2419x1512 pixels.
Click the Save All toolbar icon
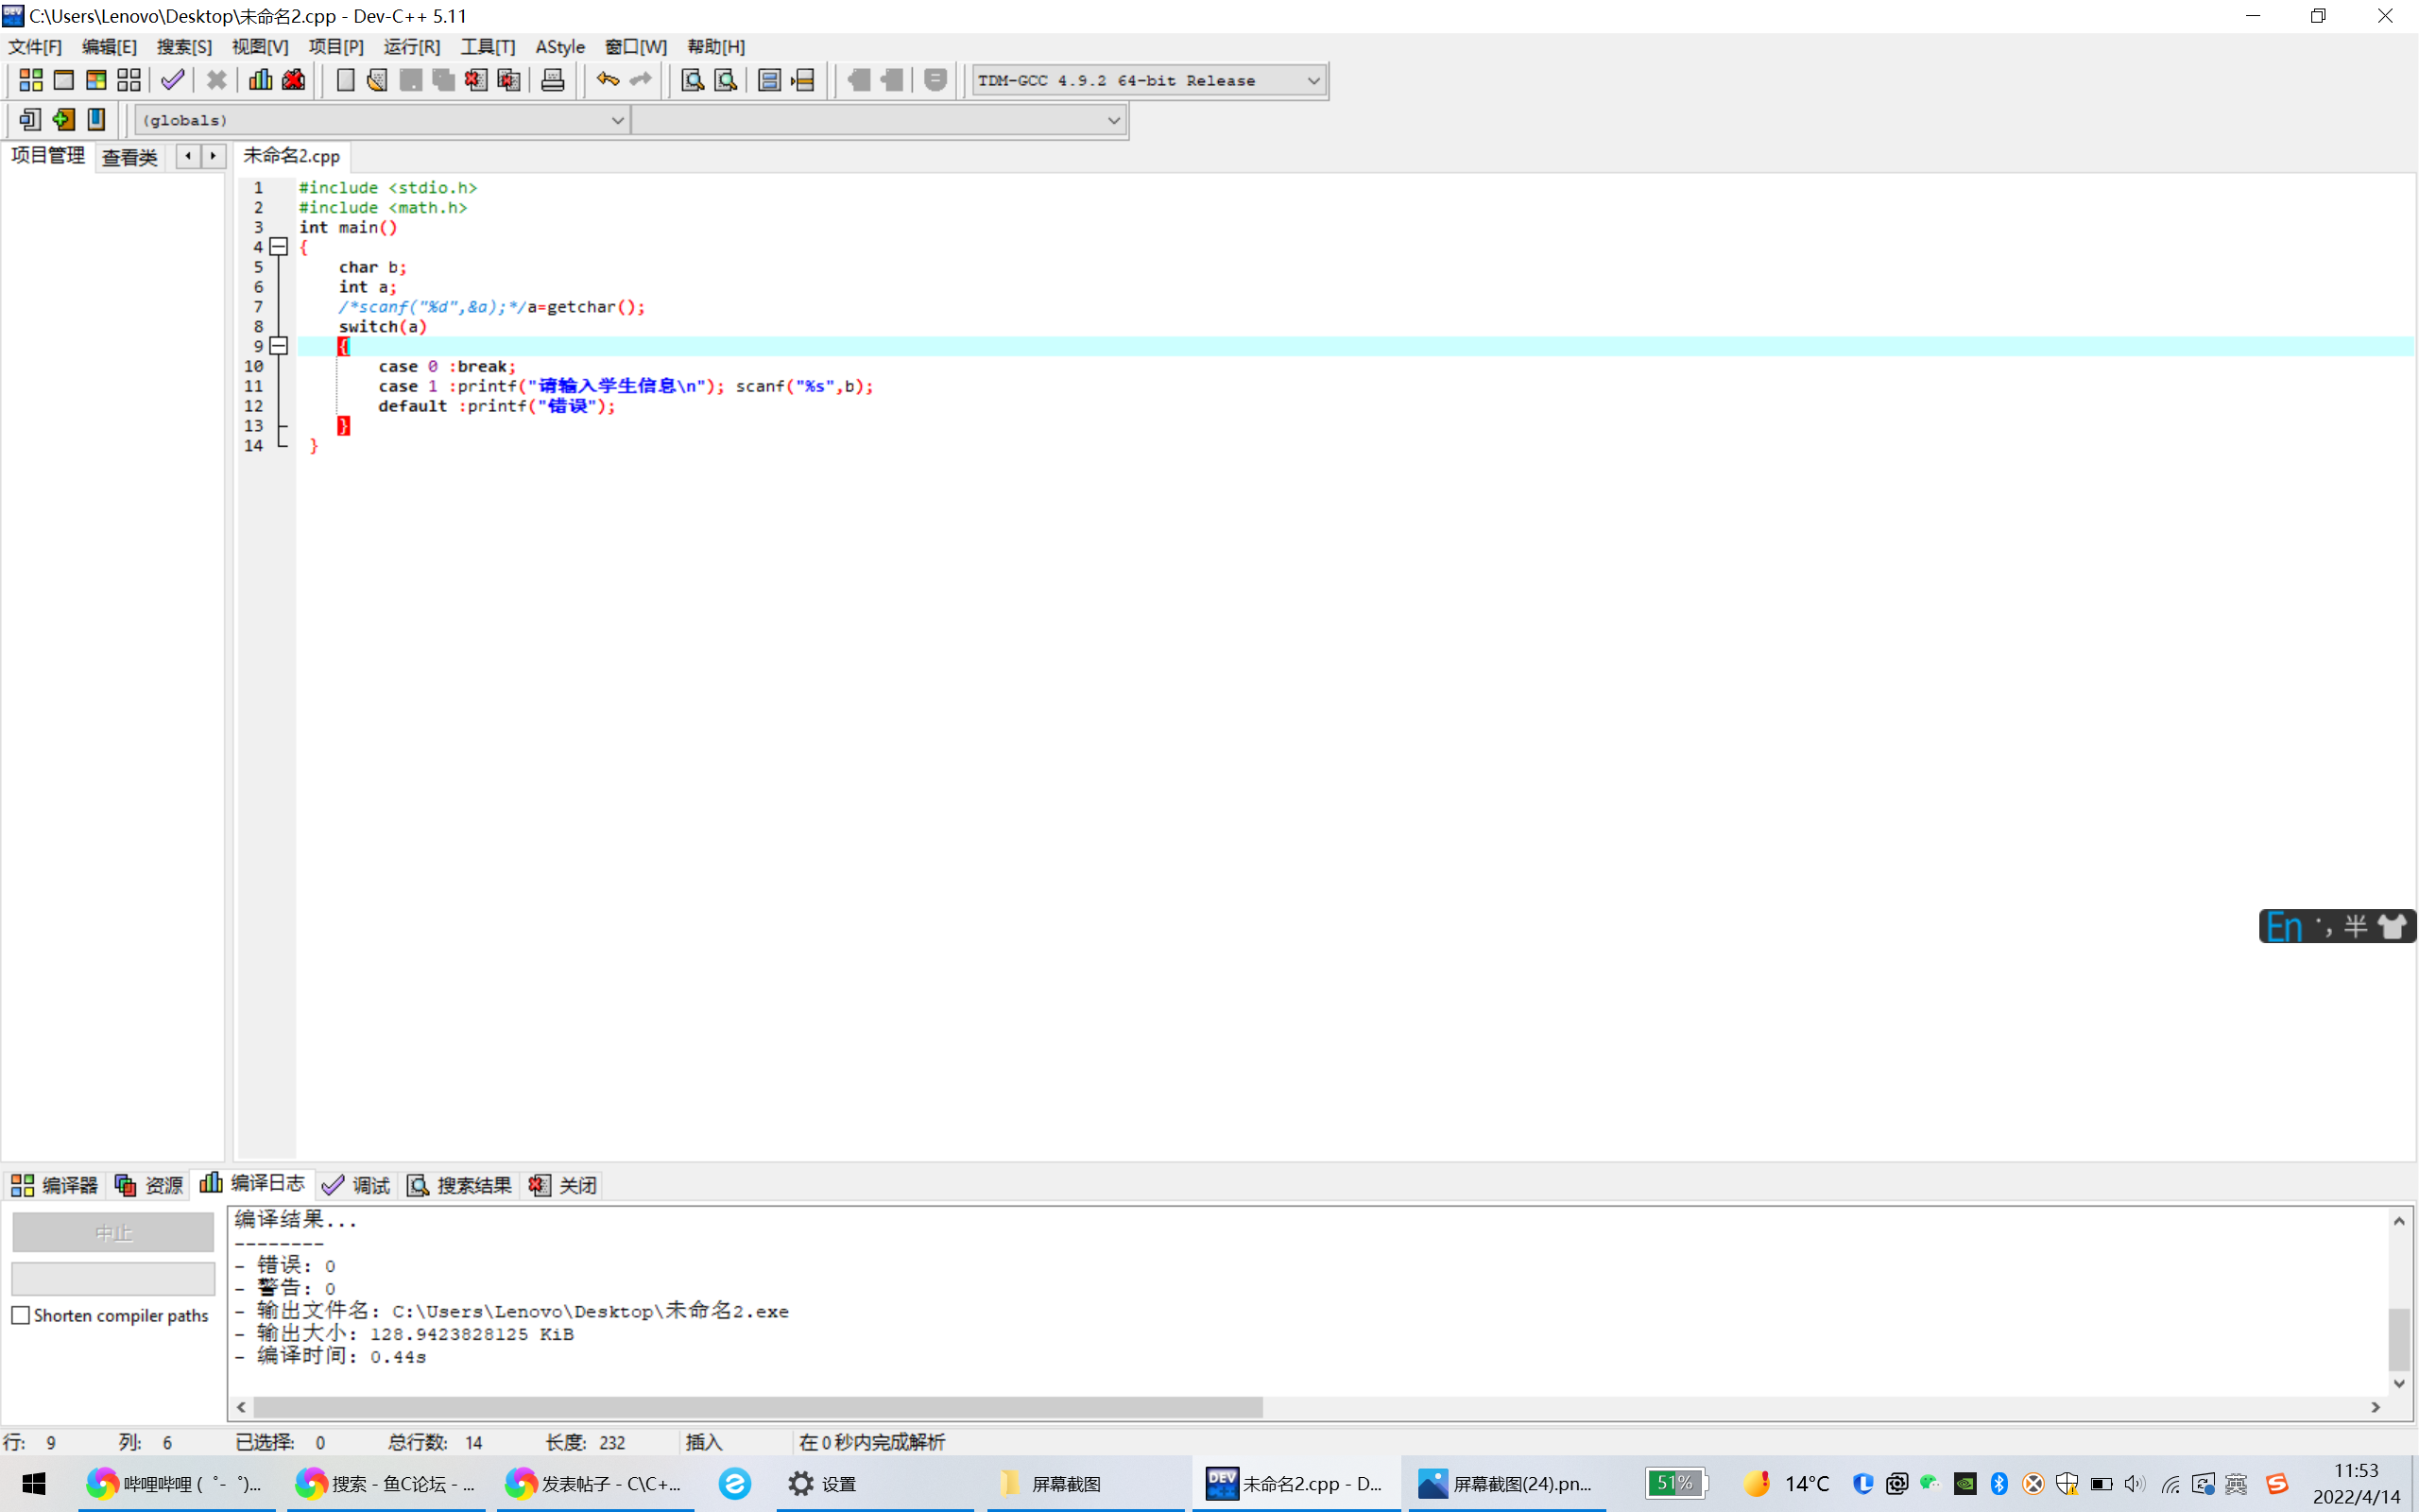tap(443, 80)
